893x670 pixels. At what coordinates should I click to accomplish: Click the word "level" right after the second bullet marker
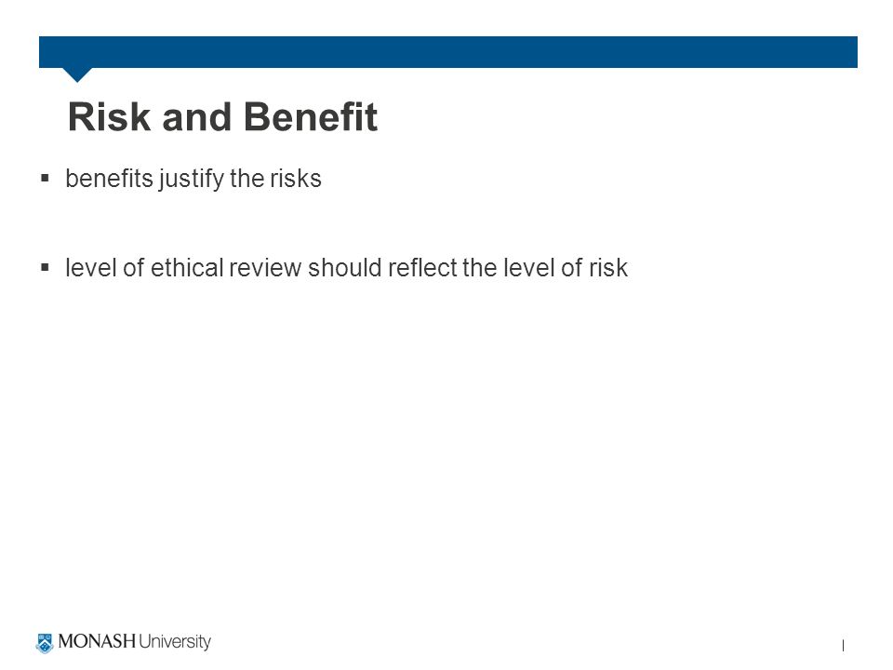(x=90, y=268)
